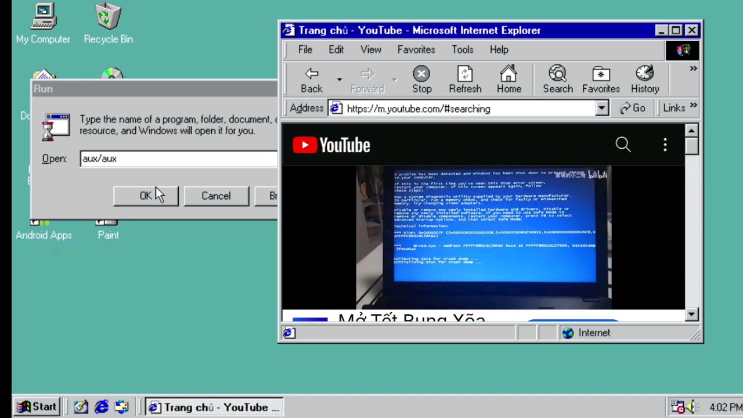Open the Recycle Bin desktop icon
Image resolution: width=743 pixels, height=418 pixels.
108,23
